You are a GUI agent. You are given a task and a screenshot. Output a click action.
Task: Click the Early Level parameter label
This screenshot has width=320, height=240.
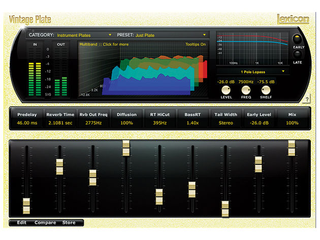259,115
